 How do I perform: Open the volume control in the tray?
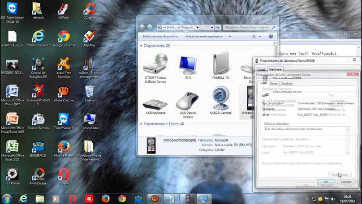tap(333, 199)
